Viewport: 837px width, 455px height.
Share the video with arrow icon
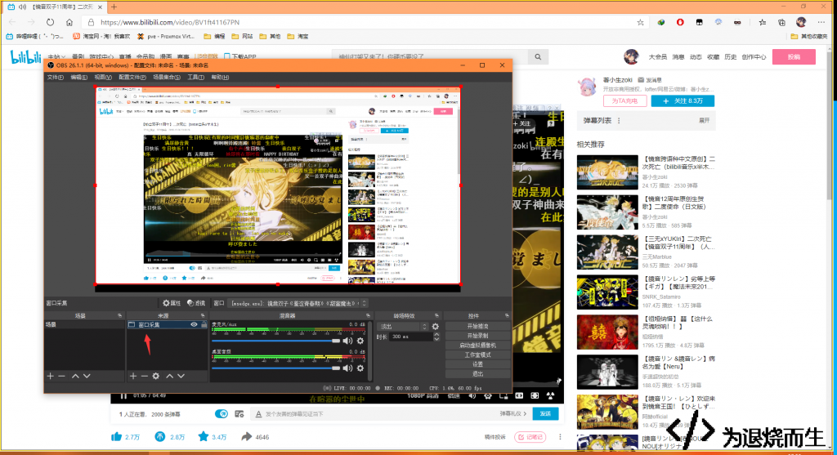pyautogui.click(x=246, y=437)
